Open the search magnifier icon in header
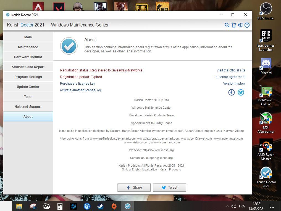 (x=227, y=25)
